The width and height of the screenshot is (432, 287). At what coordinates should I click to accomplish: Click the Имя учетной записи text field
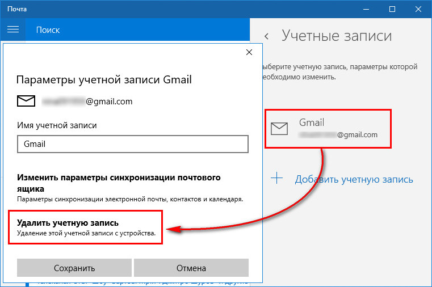[x=132, y=144]
